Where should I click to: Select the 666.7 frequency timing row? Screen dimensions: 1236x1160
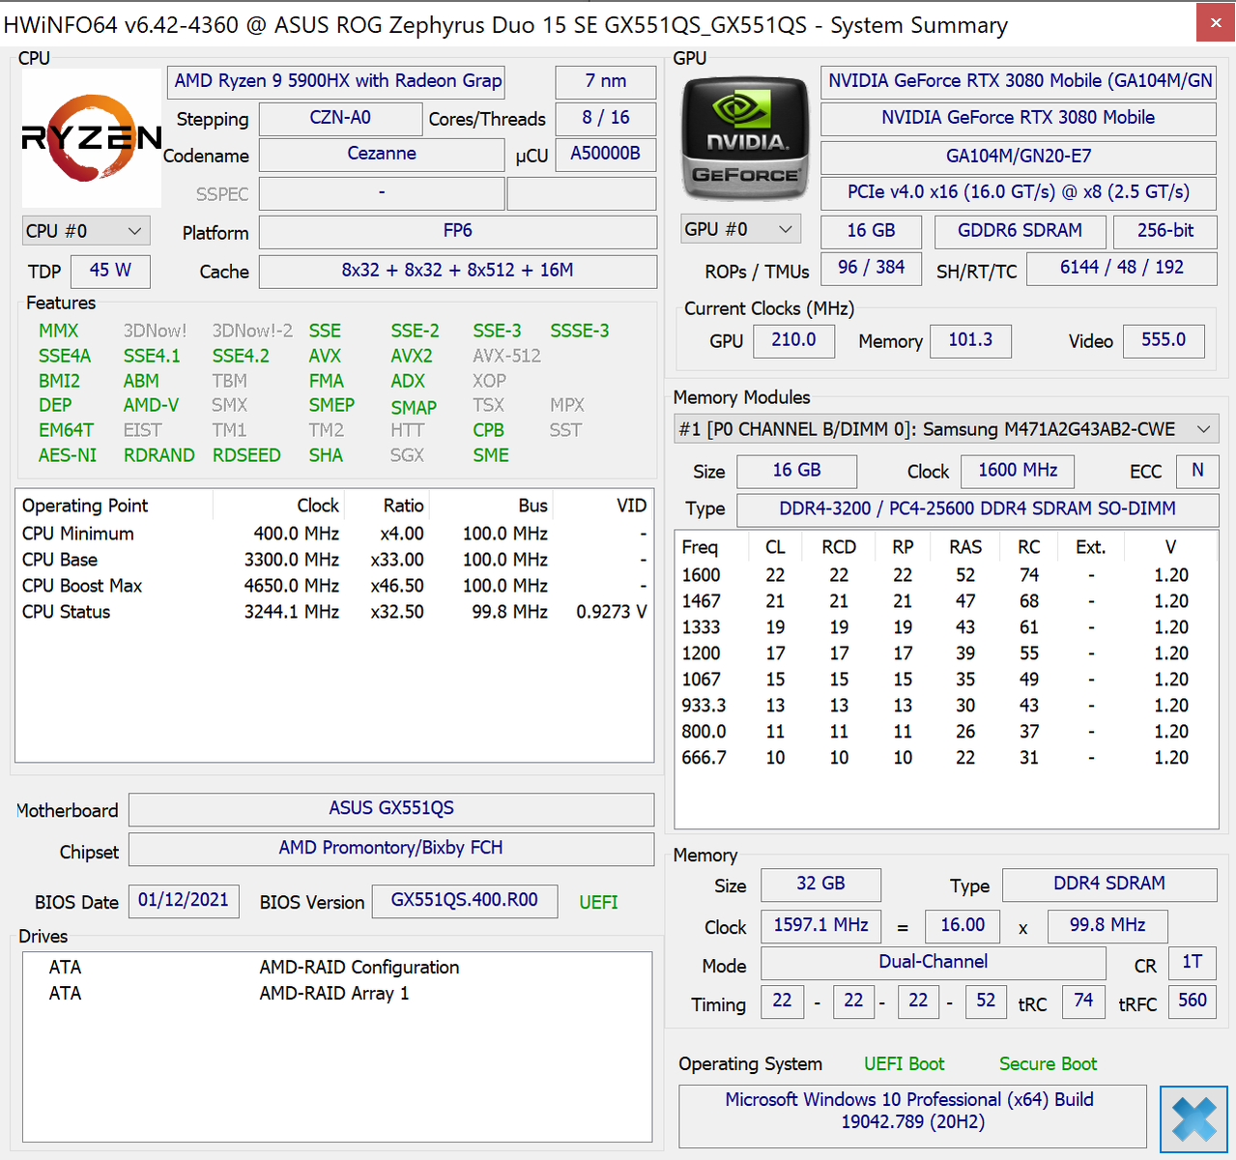946,758
